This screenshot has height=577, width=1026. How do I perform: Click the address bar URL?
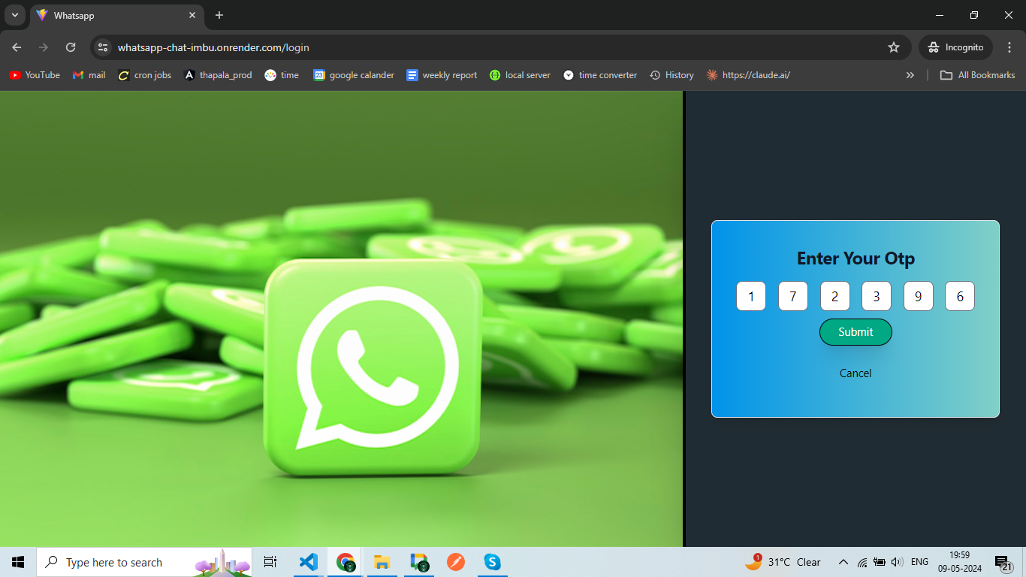pyautogui.click(x=213, y=47)
